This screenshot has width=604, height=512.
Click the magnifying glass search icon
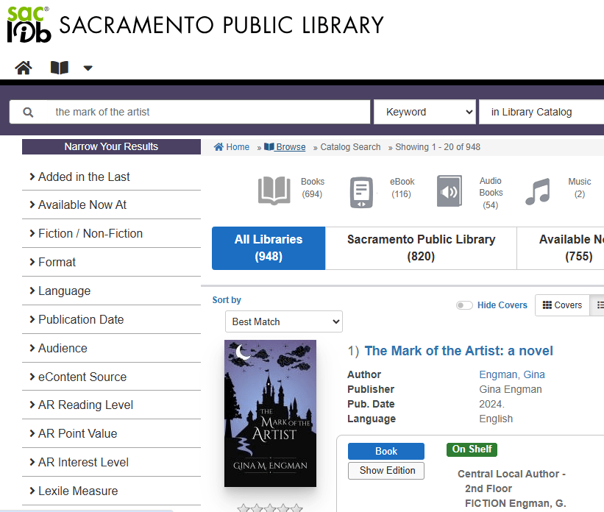tap(28, 112)
